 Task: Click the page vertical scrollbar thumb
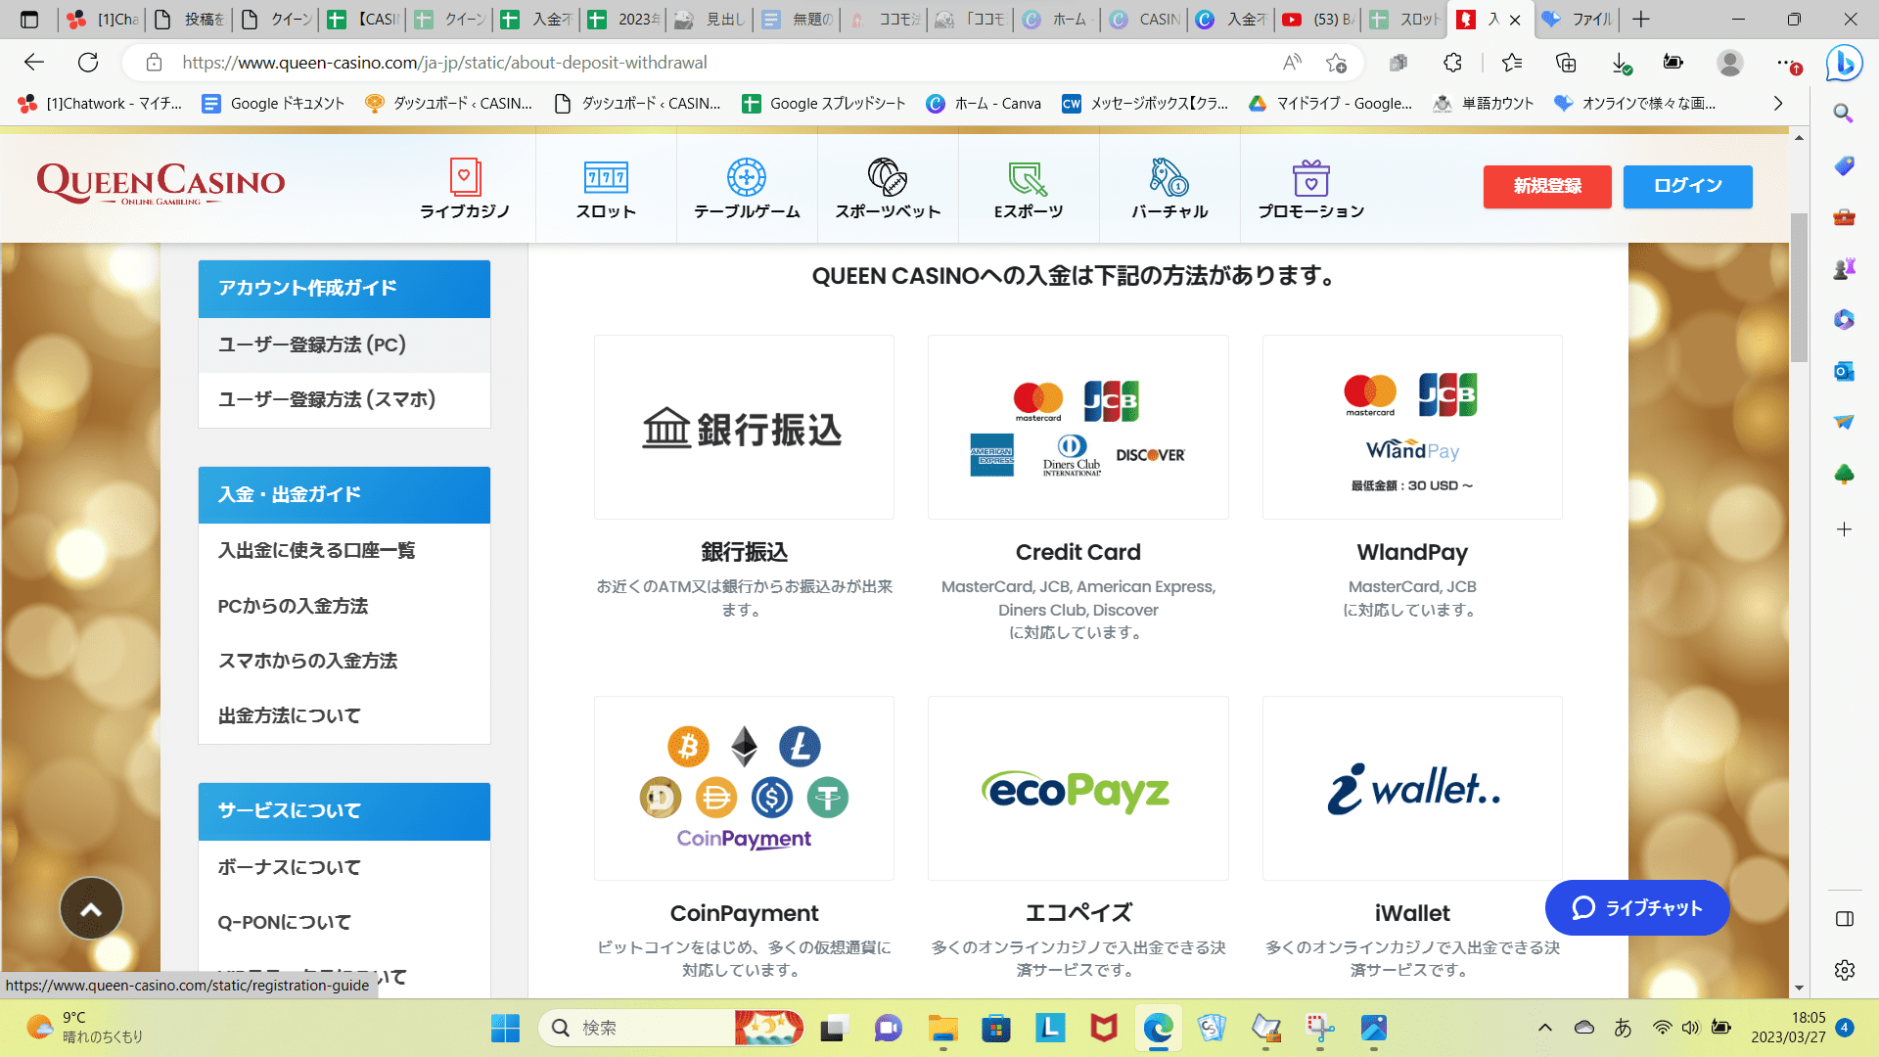(1799, 286)
